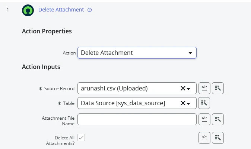Screen dimensions: 251x149
Task: Click the arunashi.csv (Uploaded) record text
Action: click(114, 88)
